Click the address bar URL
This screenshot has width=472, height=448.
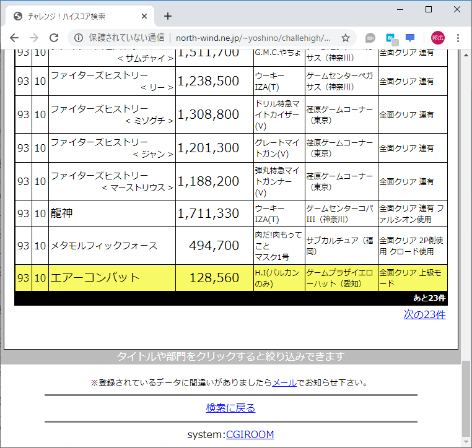[x=253, y=38]
